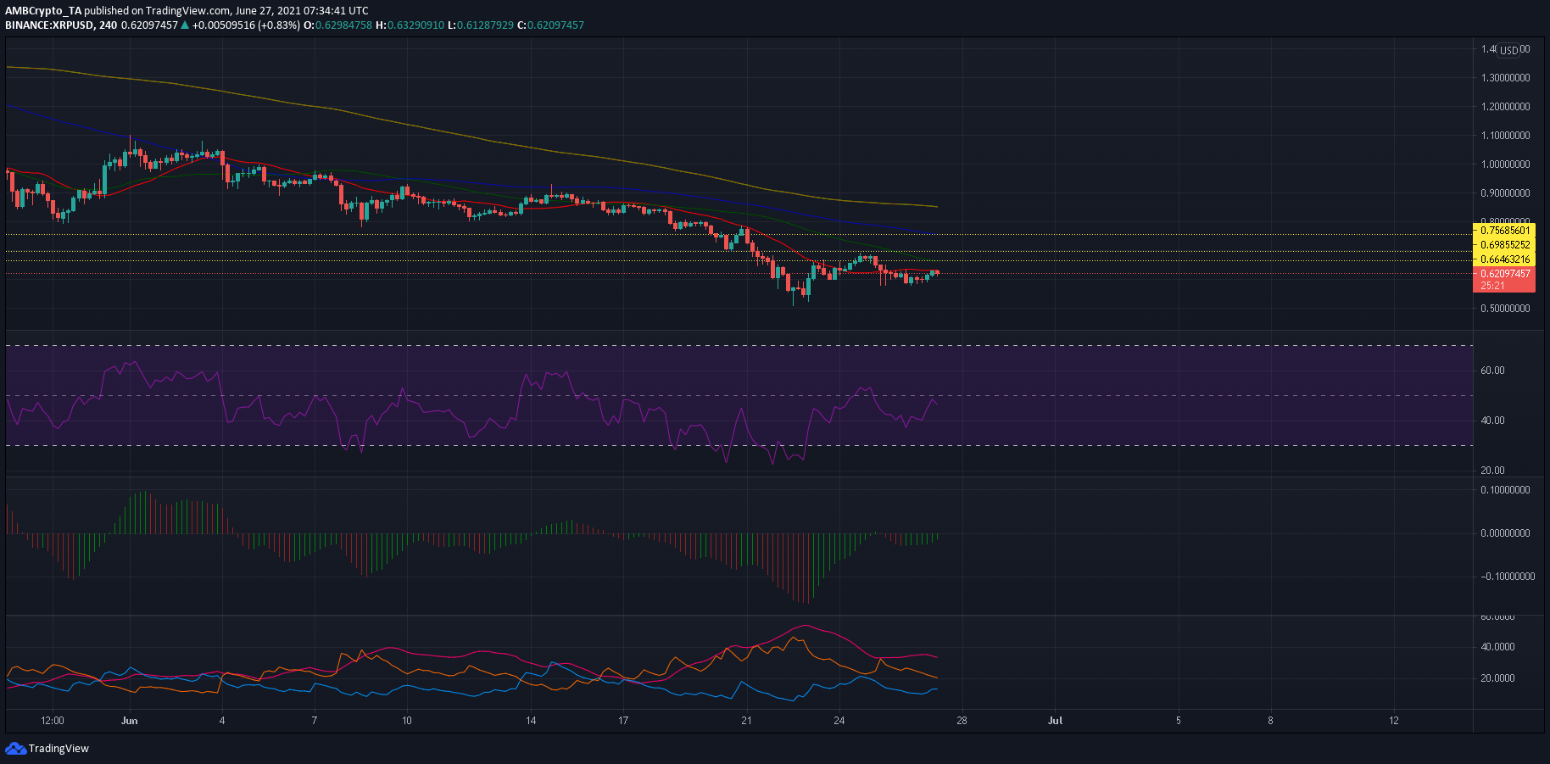The height and width of the screenshot is (764, 1550).
Task: Click the 0.50000000 price axis label
Action: tap(1505, 309)
